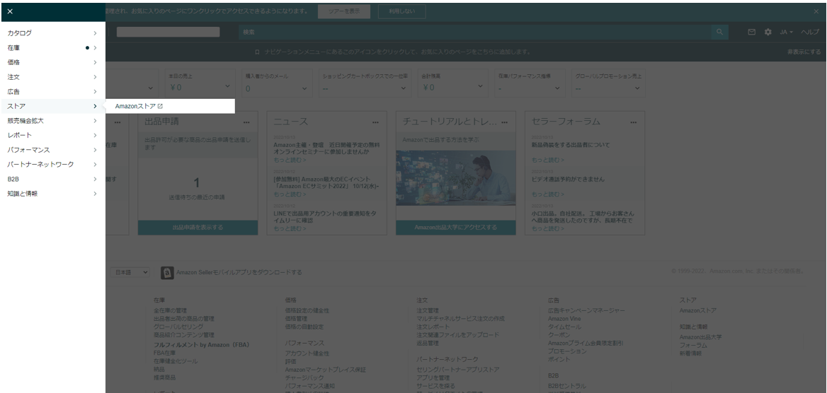Expand the 在庫 chevron arrow
827x393 pixels.
95,48
